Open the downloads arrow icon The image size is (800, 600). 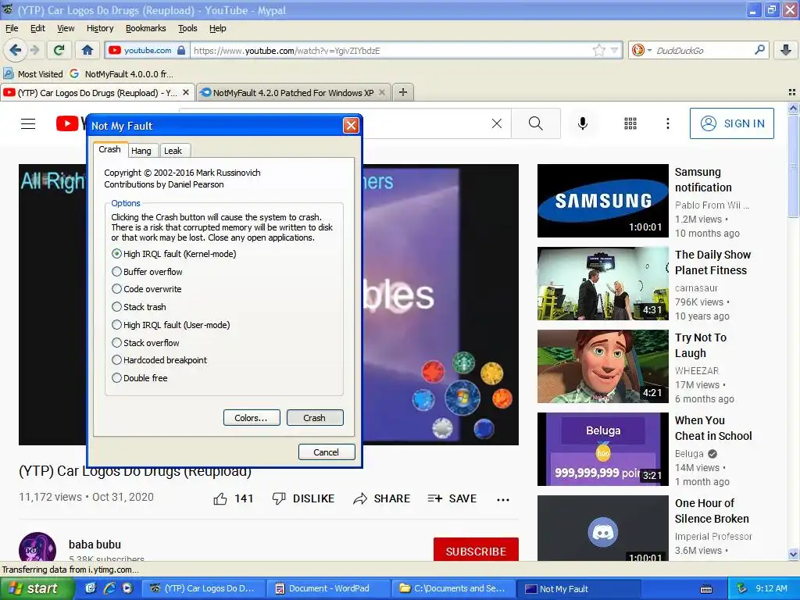[786, 50]
